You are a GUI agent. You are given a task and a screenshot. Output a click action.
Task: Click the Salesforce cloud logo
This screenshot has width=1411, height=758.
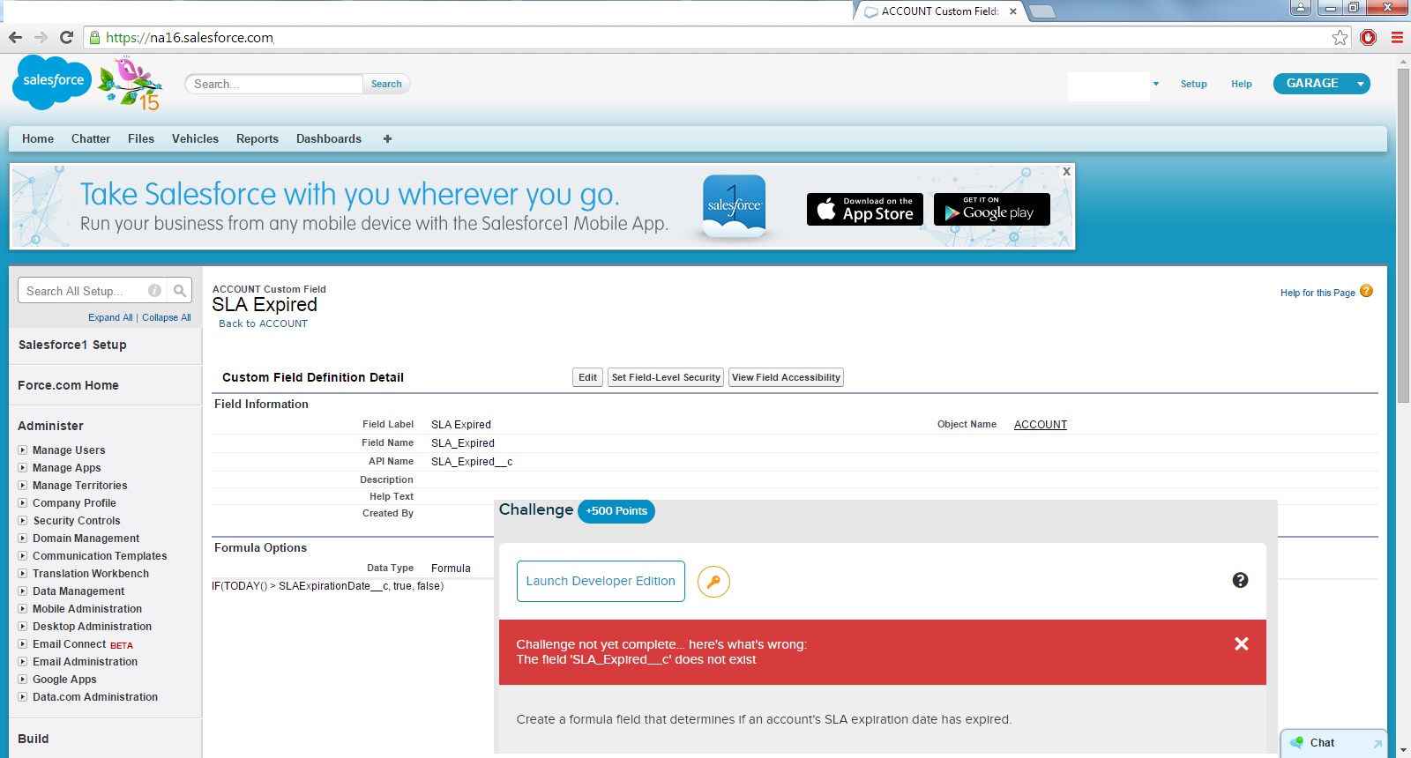(52, 82)
